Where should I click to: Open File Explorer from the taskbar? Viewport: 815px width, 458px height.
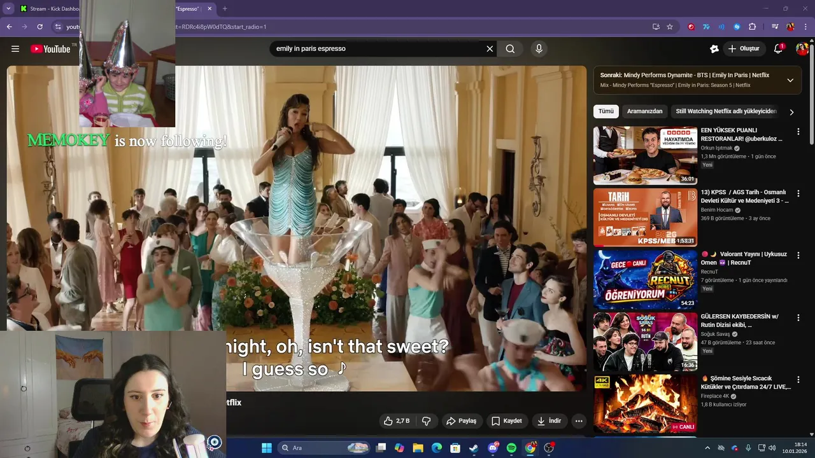pos(418,448)
